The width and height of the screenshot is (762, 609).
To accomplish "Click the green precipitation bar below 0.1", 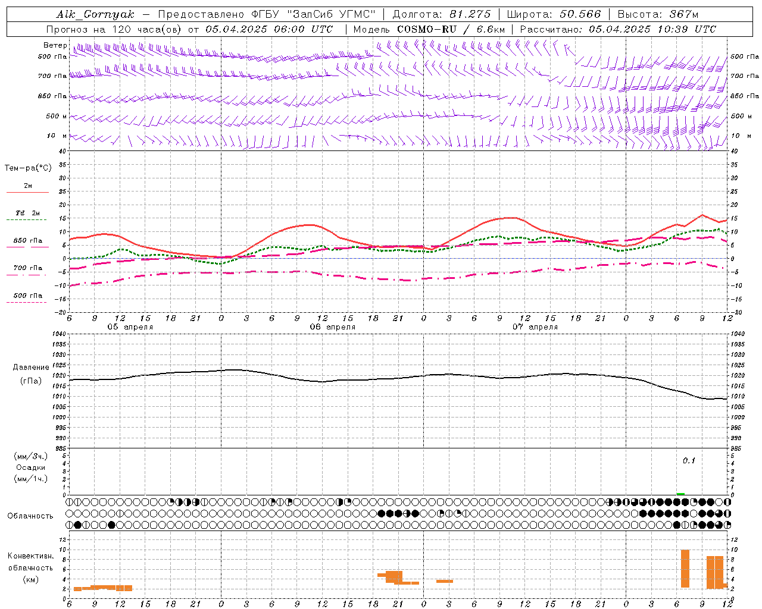I will point(680,494).
